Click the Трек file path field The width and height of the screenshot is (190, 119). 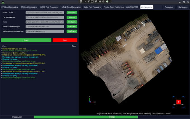tap(45, 22)
